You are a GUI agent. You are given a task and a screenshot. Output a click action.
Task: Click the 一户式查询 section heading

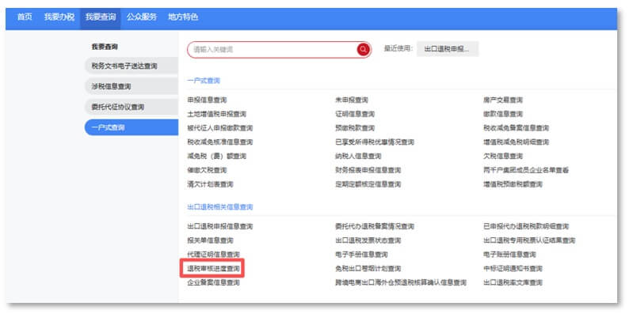coord(204,81)
